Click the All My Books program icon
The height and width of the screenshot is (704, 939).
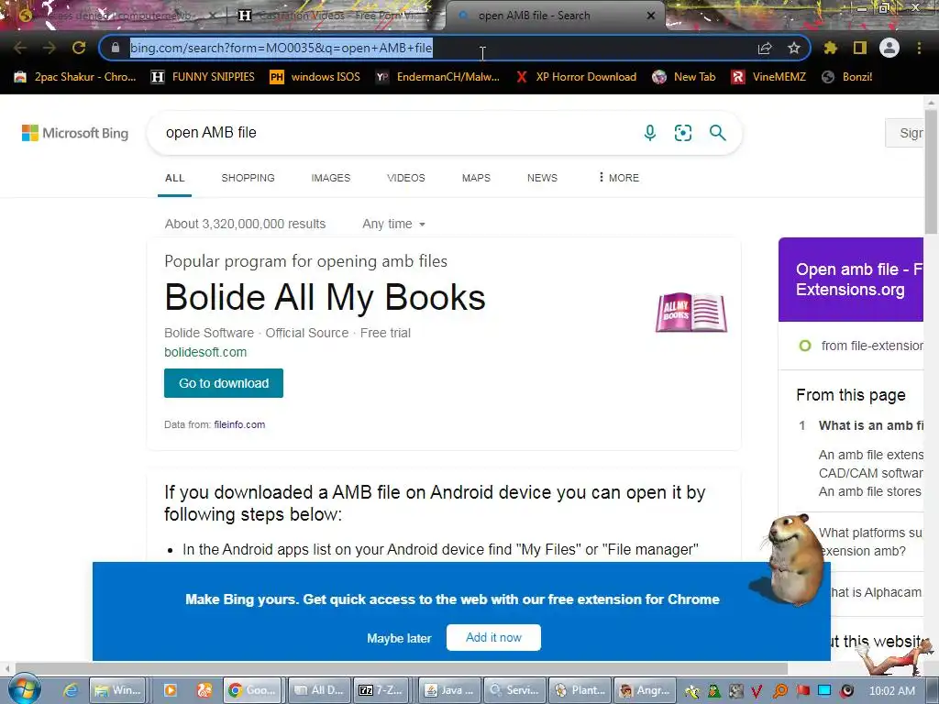691,312
